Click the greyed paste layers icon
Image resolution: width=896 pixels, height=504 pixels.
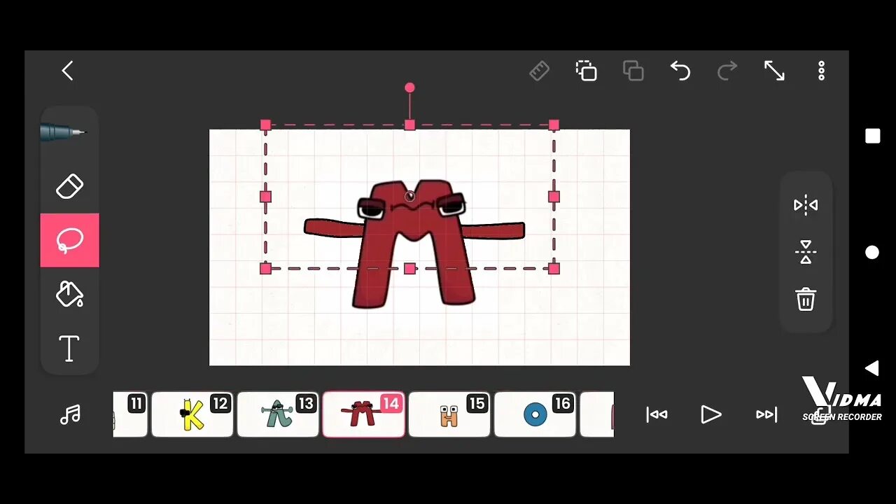[x=633, y=71]
